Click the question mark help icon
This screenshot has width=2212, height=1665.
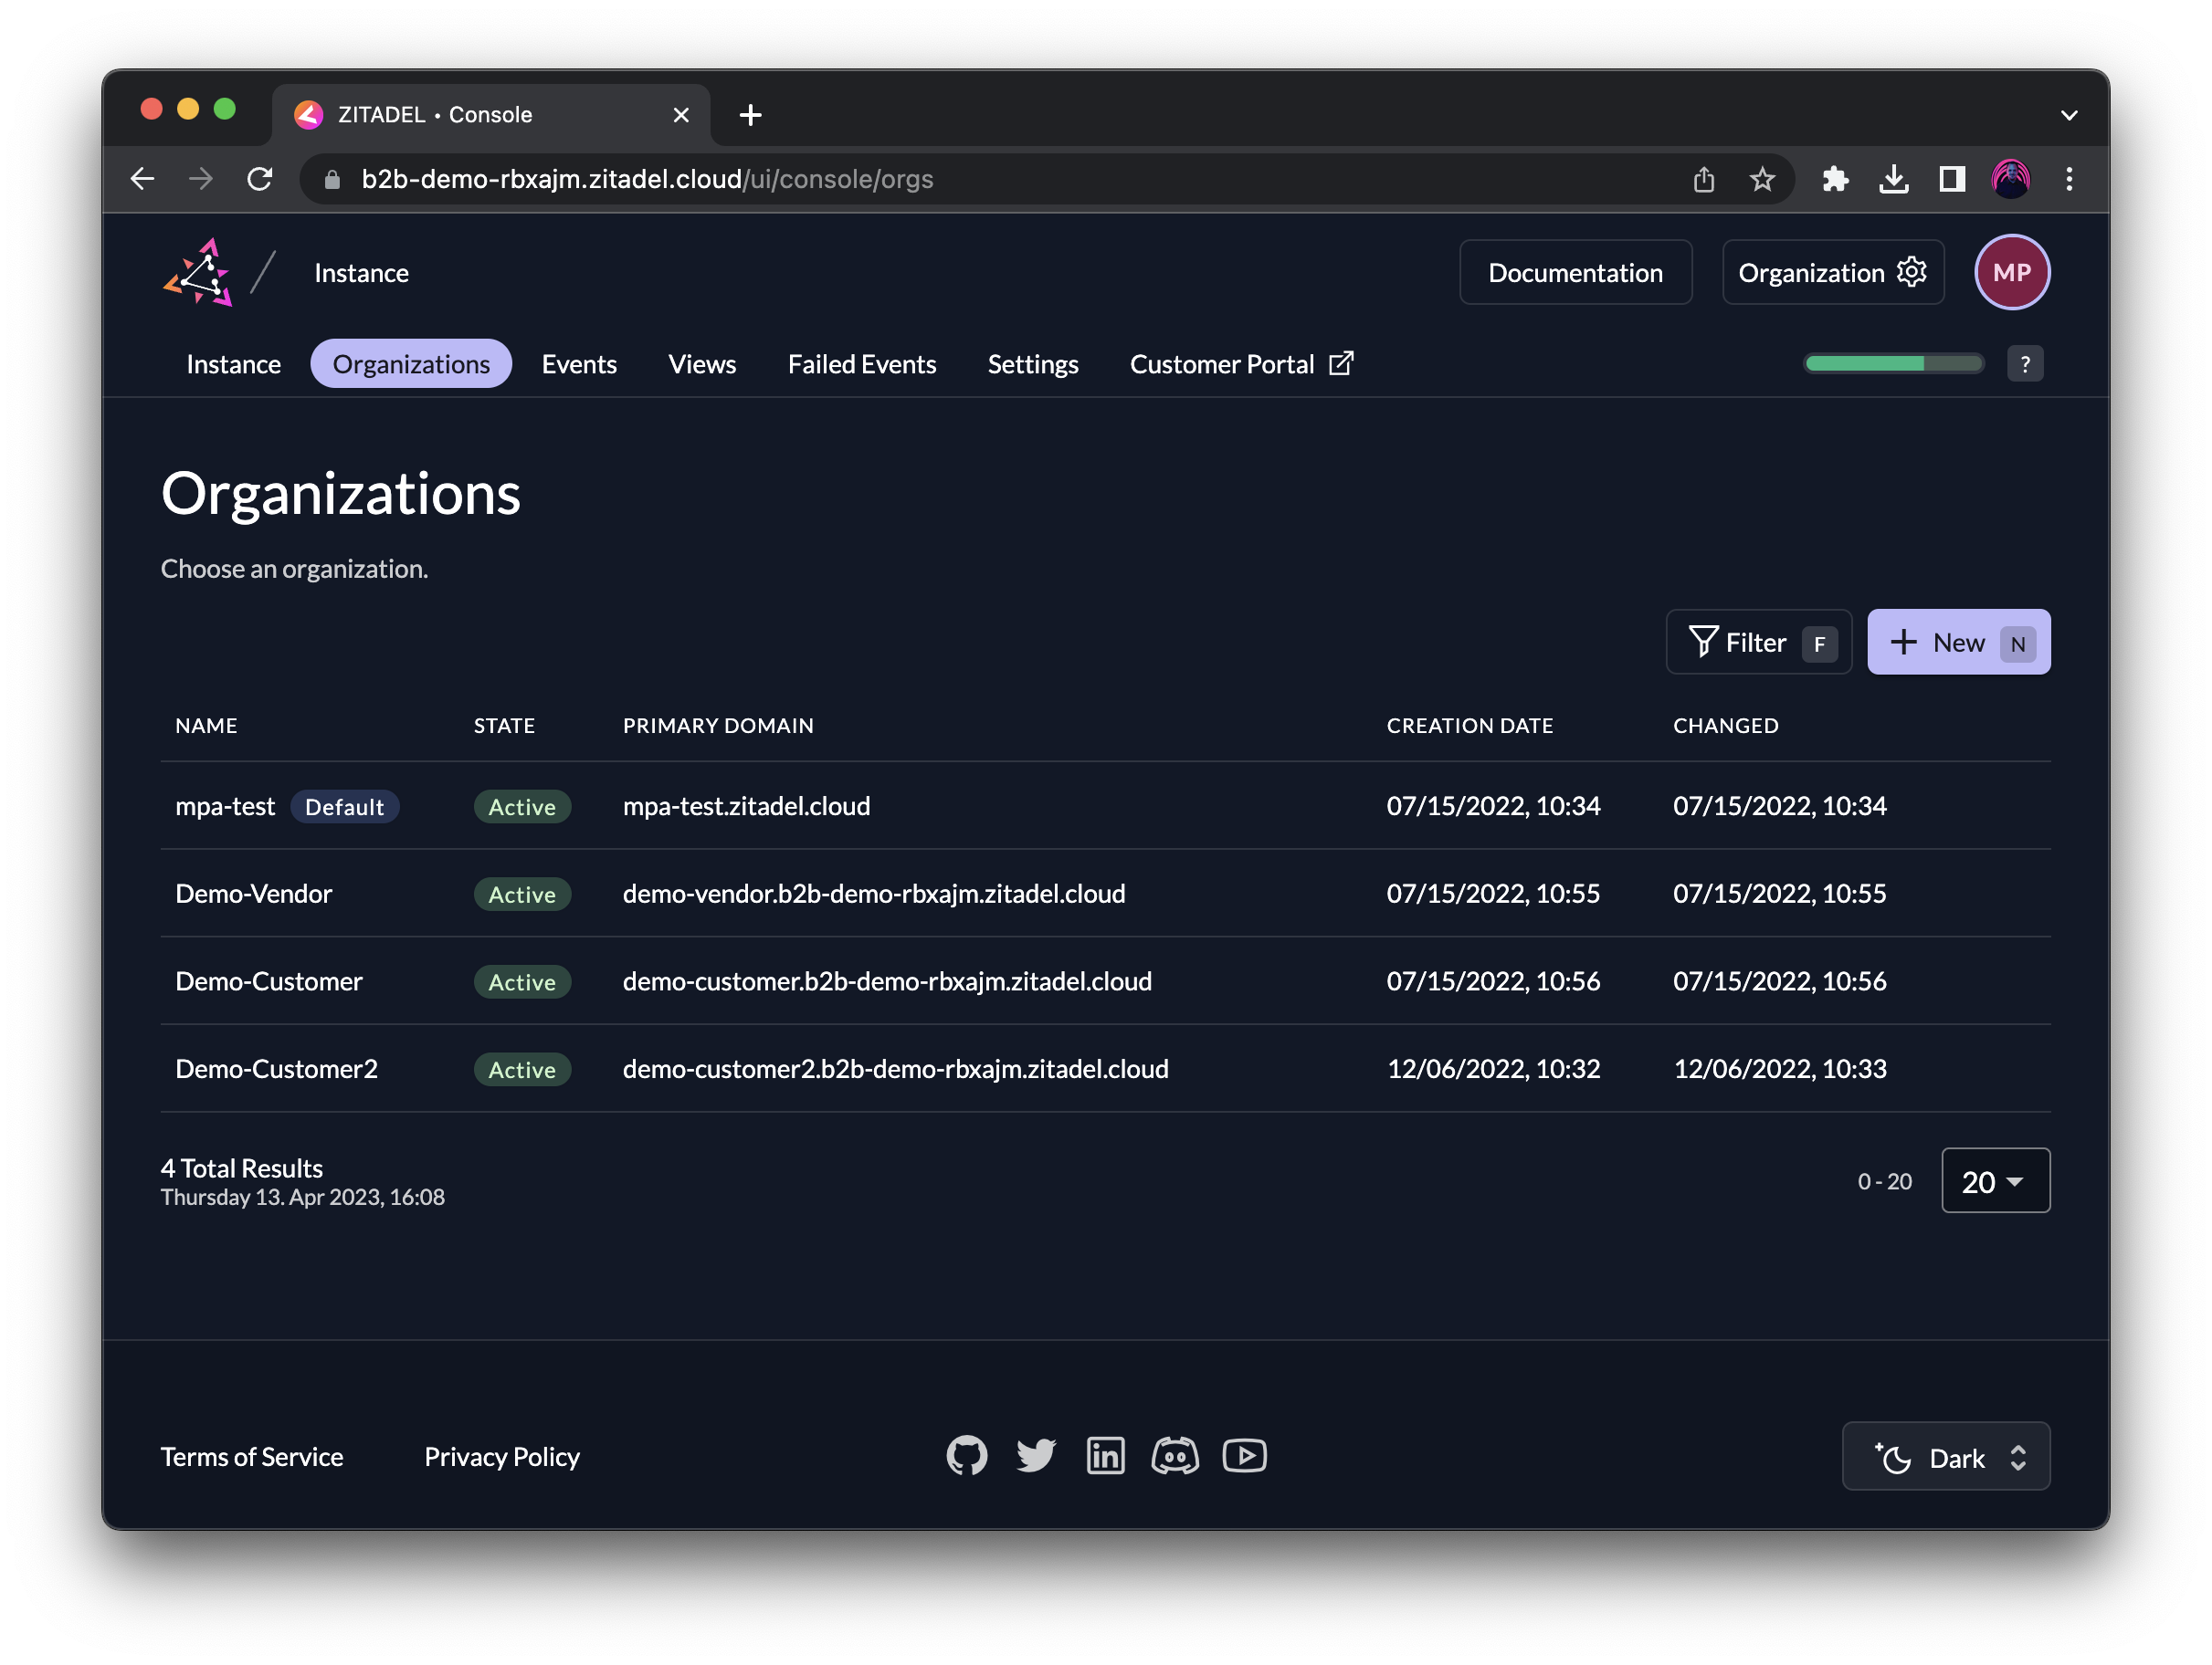pos(2025,362)
